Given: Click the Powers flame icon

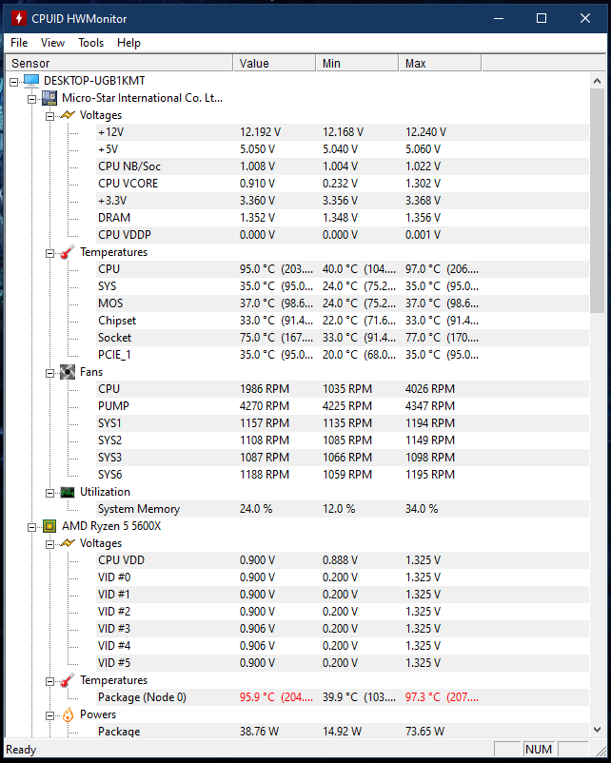Looking at the screenshot, I should (x=69, y=714).
